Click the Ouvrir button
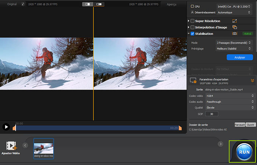The height and width of the screenshot is (165, 257). [x=250, y=125]
